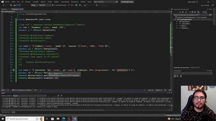Click the bookmark toolbar icon
The height and width of the screenshot is (121, 216).
97,5
